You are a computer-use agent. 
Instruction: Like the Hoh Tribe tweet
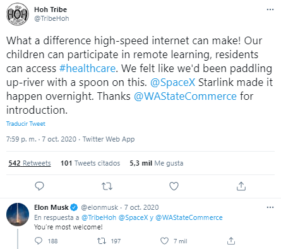click(174, 186)
